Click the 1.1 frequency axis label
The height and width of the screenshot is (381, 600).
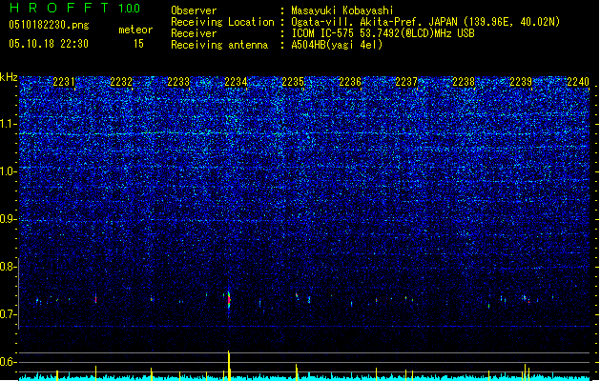click(8, 124)
